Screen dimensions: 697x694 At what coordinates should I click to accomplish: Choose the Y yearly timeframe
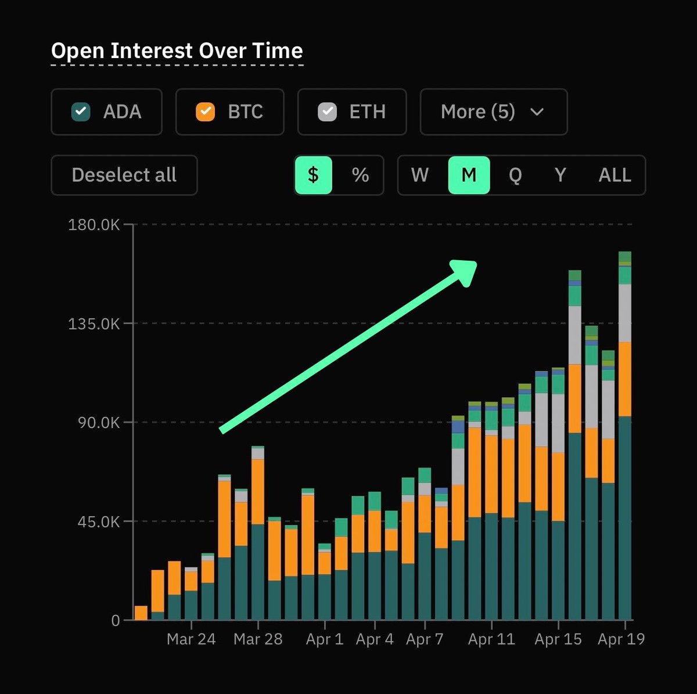[560, 175]
